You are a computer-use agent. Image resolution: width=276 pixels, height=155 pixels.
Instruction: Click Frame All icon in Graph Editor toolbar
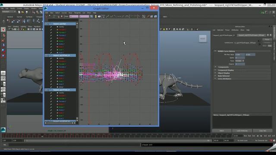pos(91,16)
